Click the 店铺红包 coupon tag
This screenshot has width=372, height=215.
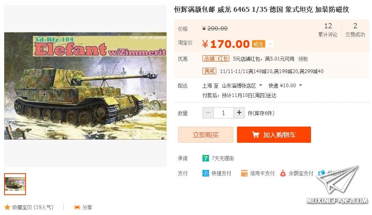coord(215,58)
